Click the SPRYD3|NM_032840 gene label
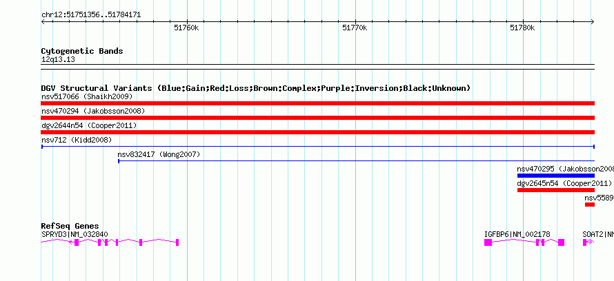 pyautogui.click(x=75, y=234)
